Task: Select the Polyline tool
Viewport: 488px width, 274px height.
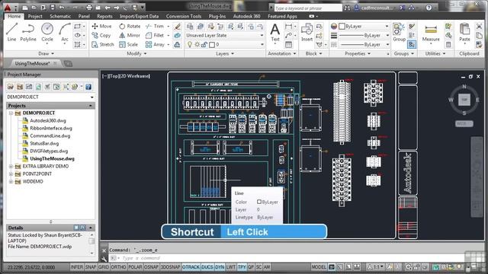Action: pyautogui.click(x=28, y=32)
